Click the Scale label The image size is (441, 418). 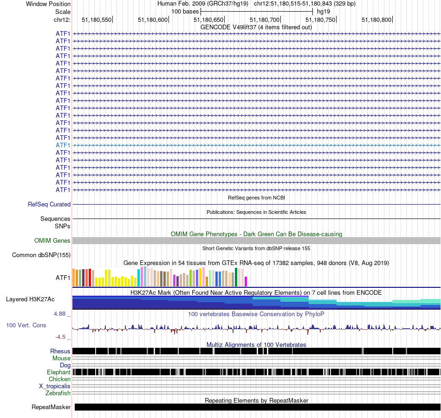point(63,12)
